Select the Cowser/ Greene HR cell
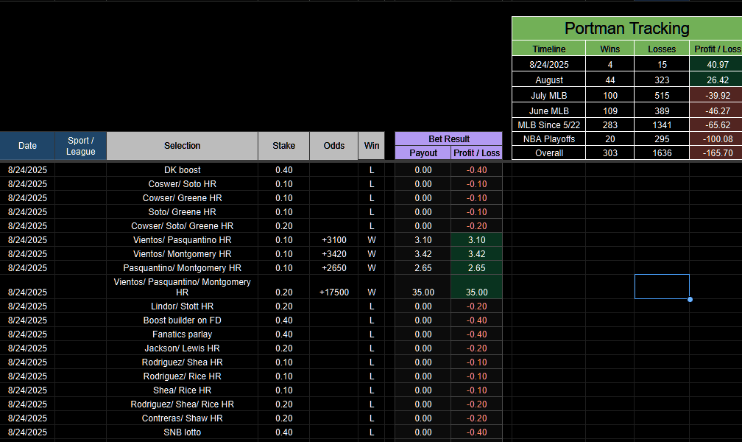The image size is (742, 442). pyautogui.click(x=183, y=198)
